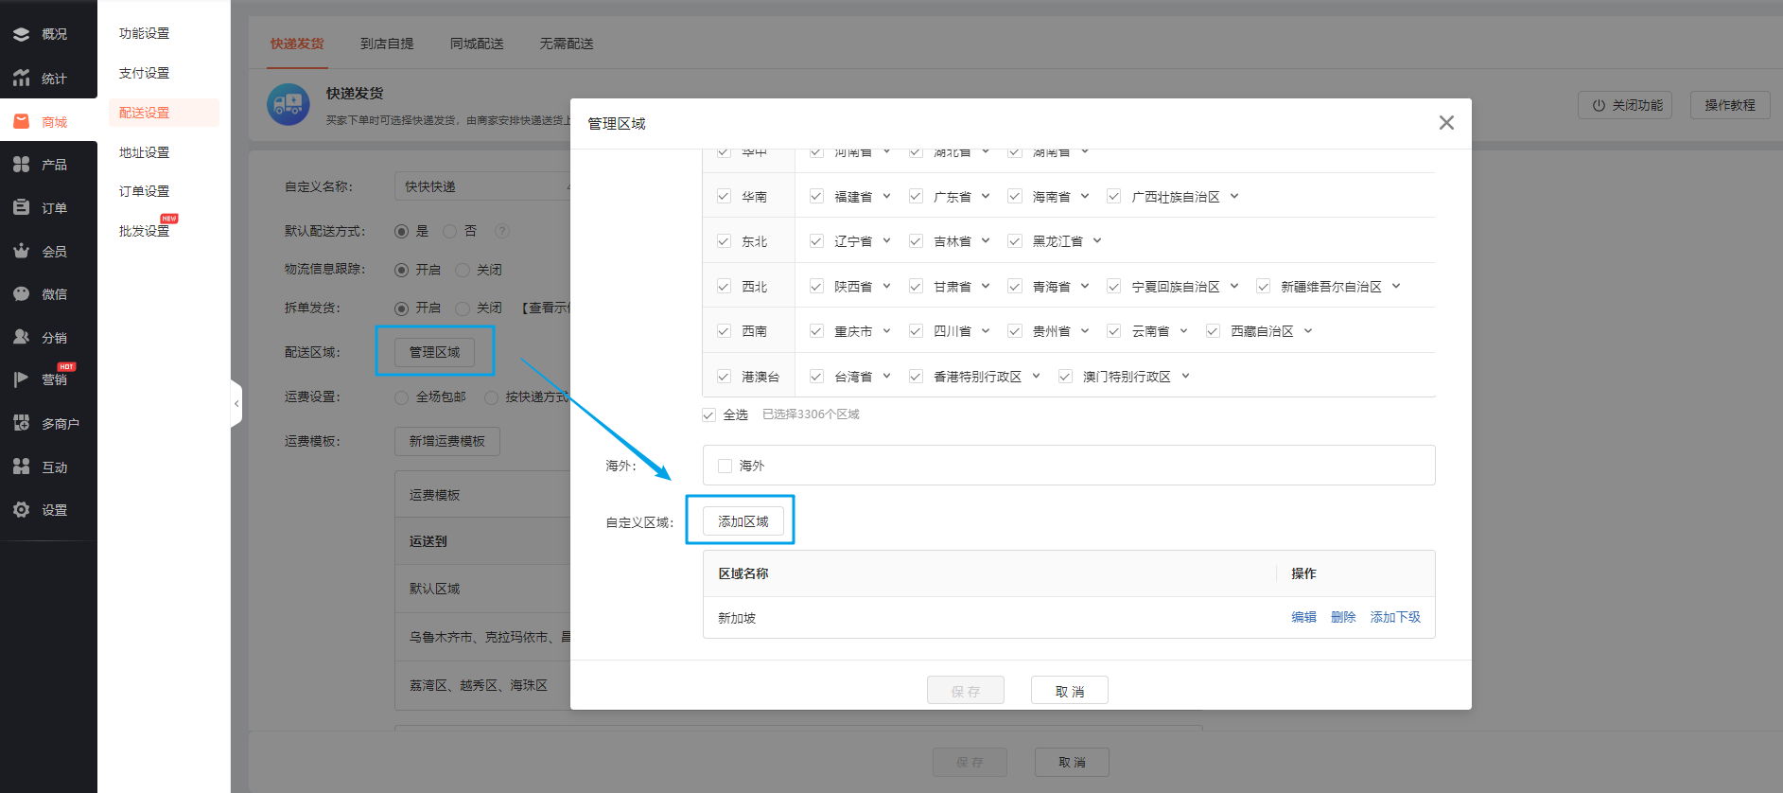Viewport: 1783px width, 793px height.
Task: Click the 会员 members crown icon
Action: [x=21, y=251]
